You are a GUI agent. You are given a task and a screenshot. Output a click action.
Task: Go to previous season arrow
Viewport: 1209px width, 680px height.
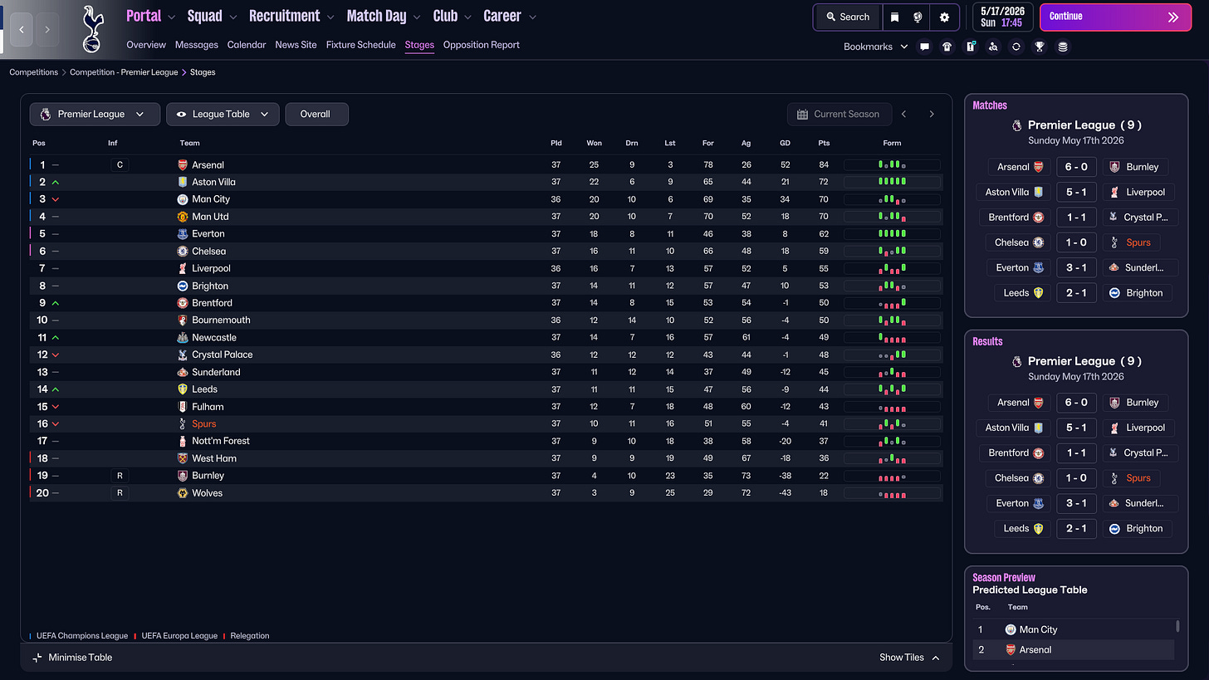click(x=904, y=115)
